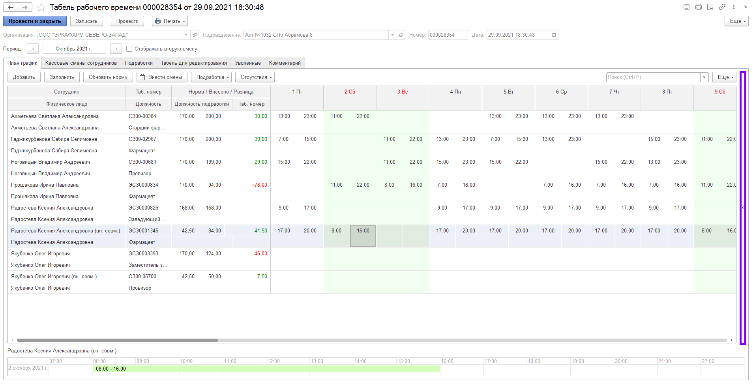The width and height of the screenshot is (755, 384).
Task: Click the Внести смены button
Action: coord(161,77)
